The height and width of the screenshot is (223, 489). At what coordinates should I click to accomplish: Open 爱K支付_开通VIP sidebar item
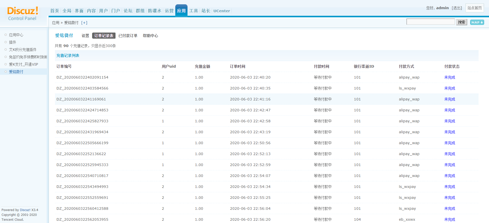click(23, 64)
